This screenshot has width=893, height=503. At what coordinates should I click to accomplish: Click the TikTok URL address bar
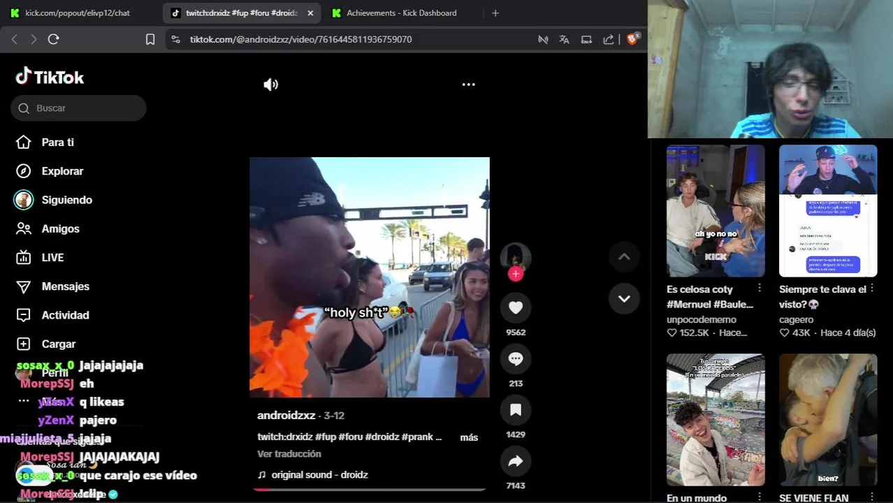[x=300, y=39]
